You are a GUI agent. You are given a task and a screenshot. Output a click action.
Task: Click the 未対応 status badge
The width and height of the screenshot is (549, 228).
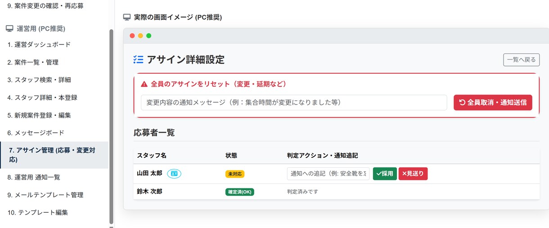235,174
